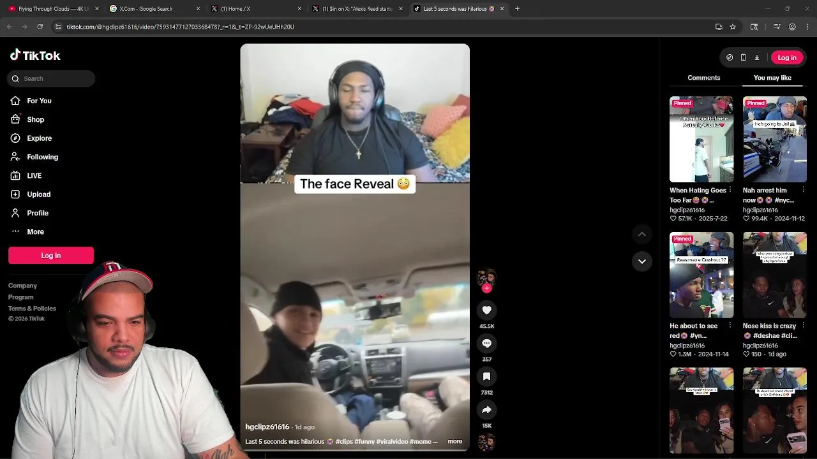This screenshot has width=817, height=459.
Task: Click the phone app icon in header
Action: pyautogui.click(x=743, y=57)
